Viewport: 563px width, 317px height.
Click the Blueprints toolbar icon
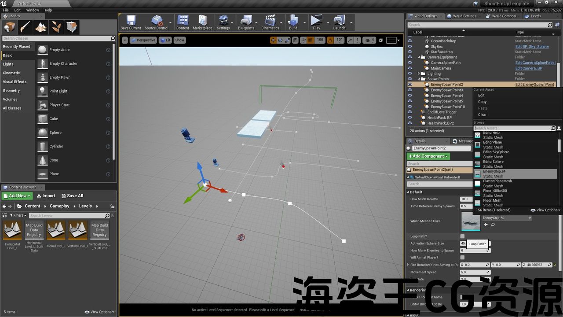(246, 22)
